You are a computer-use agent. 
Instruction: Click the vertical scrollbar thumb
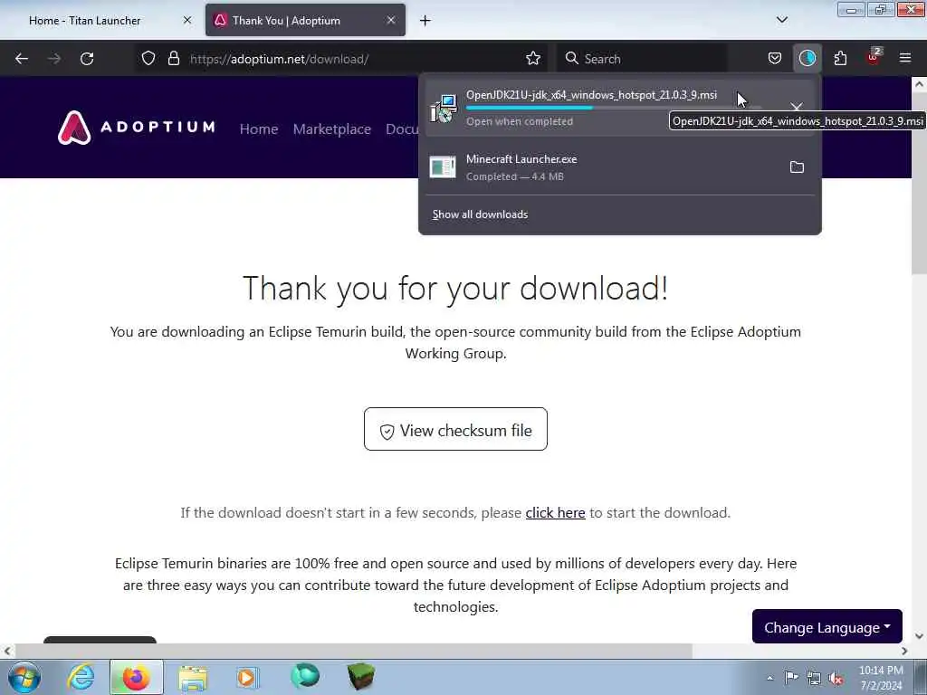(919, 183)
